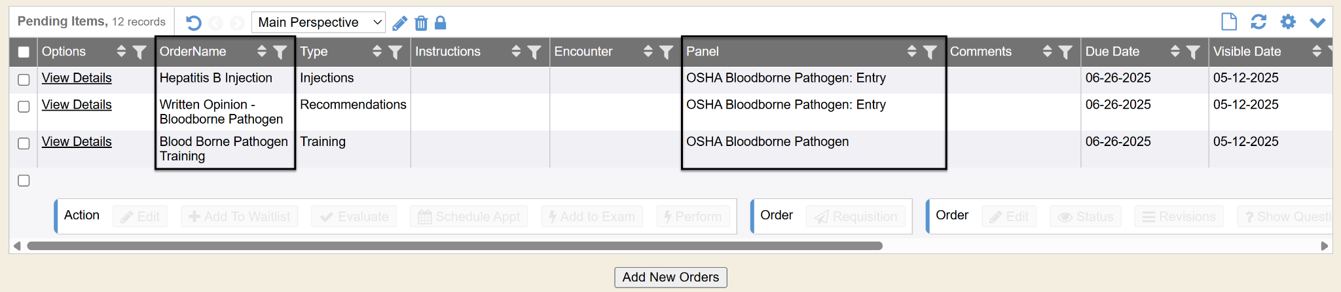This screenshot has width=1341, height=292.
Task: Click the blank document export icon
Action: tap(1229, 22)
